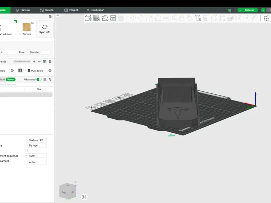Switch to the Device tab

click(x=47, y=10)
